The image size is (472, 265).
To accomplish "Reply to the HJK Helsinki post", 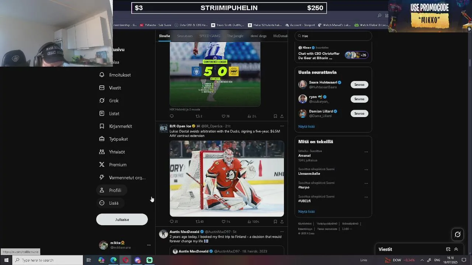I will click(172, 116).
